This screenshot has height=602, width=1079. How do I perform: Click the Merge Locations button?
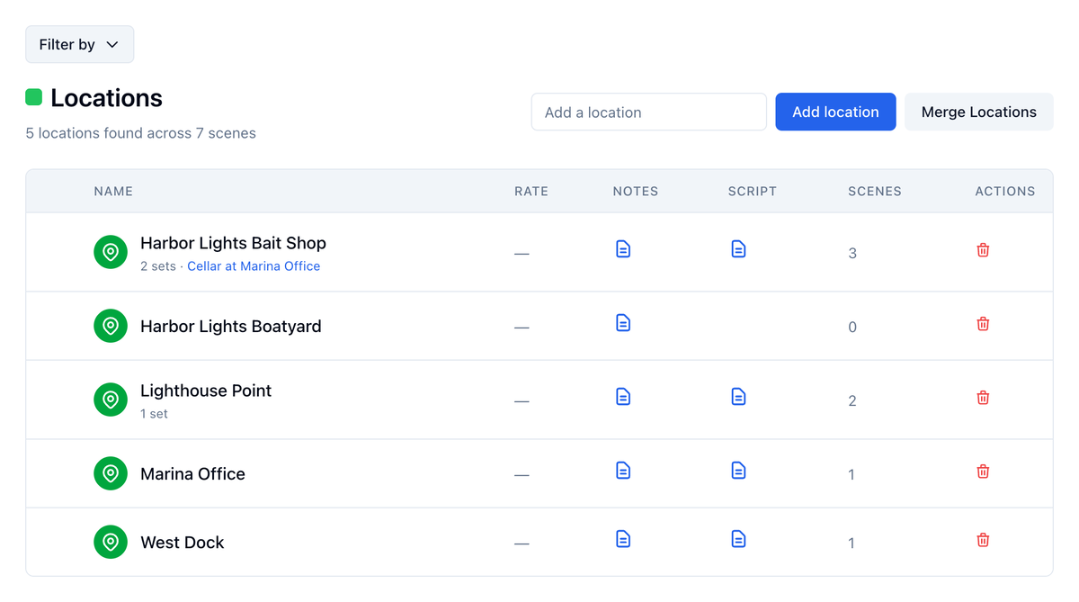978,112
